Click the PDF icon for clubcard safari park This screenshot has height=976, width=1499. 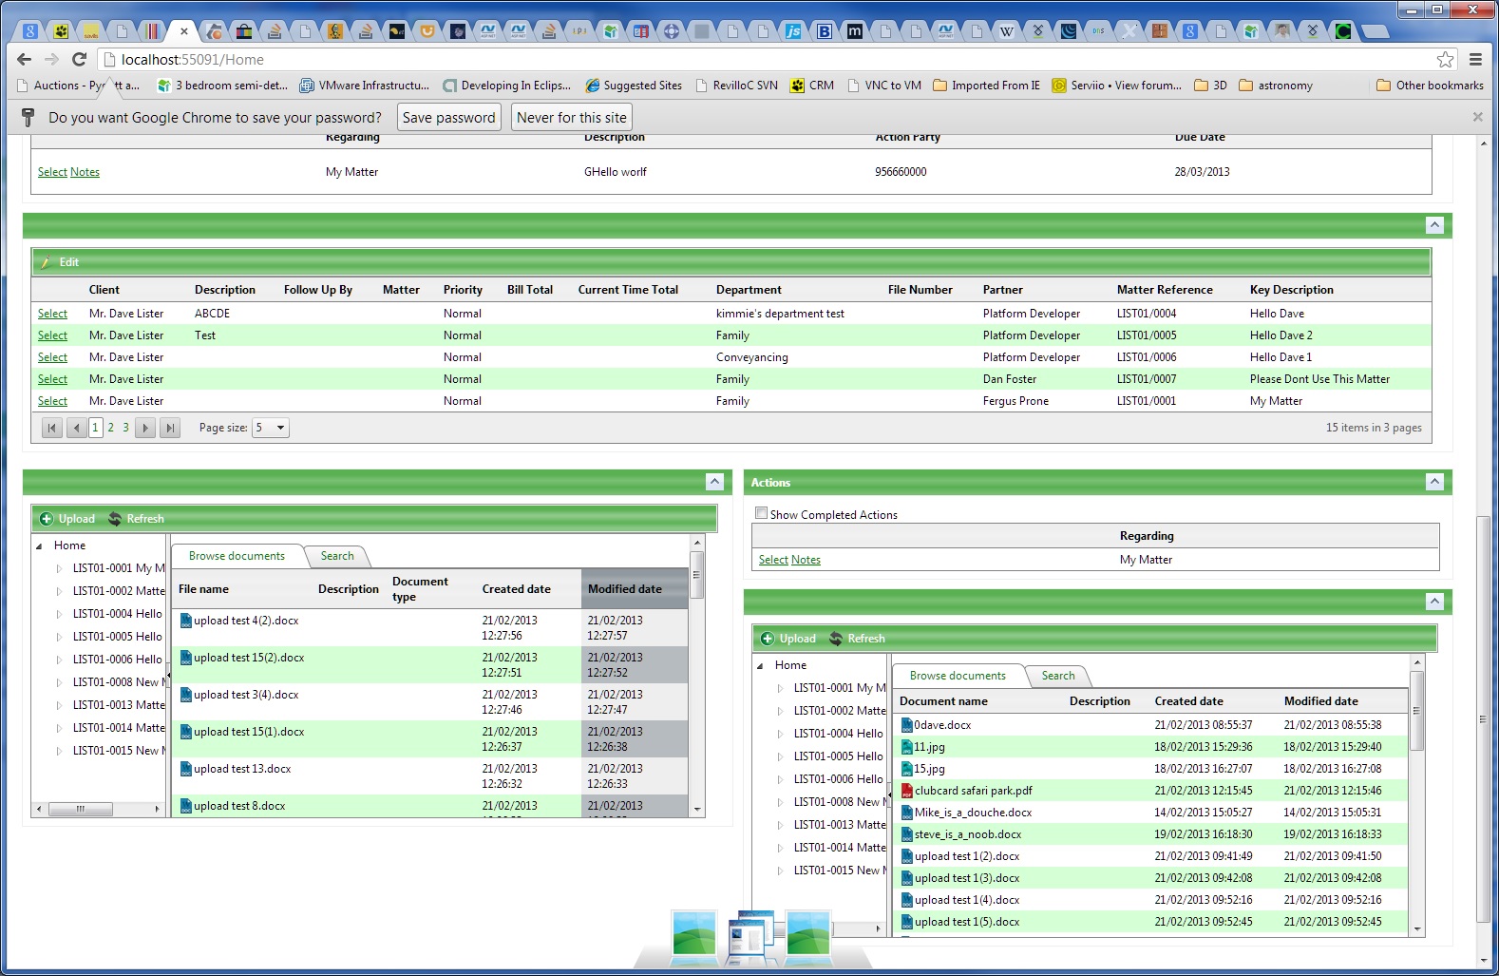[x=906, y=791]
